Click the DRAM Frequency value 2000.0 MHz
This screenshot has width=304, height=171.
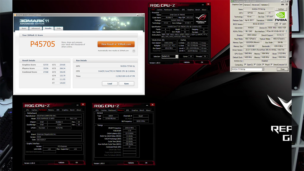coord(129,128)
